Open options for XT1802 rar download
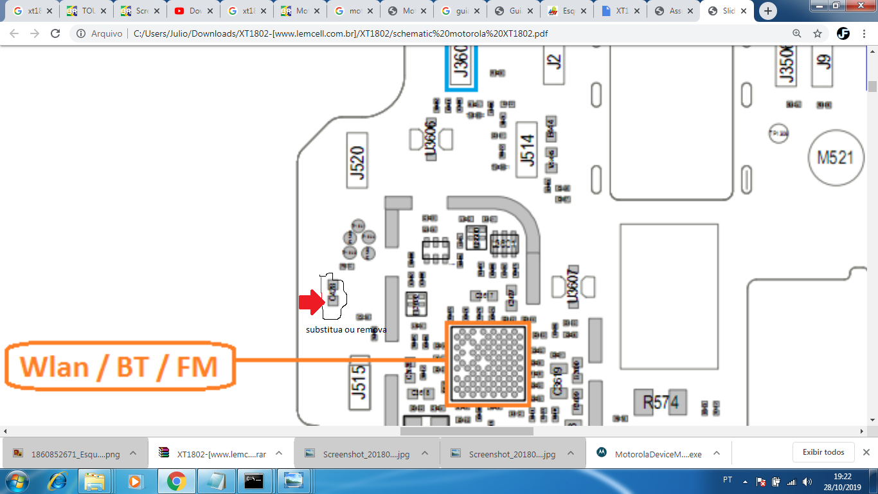878x494 pixels. point(279,453)
